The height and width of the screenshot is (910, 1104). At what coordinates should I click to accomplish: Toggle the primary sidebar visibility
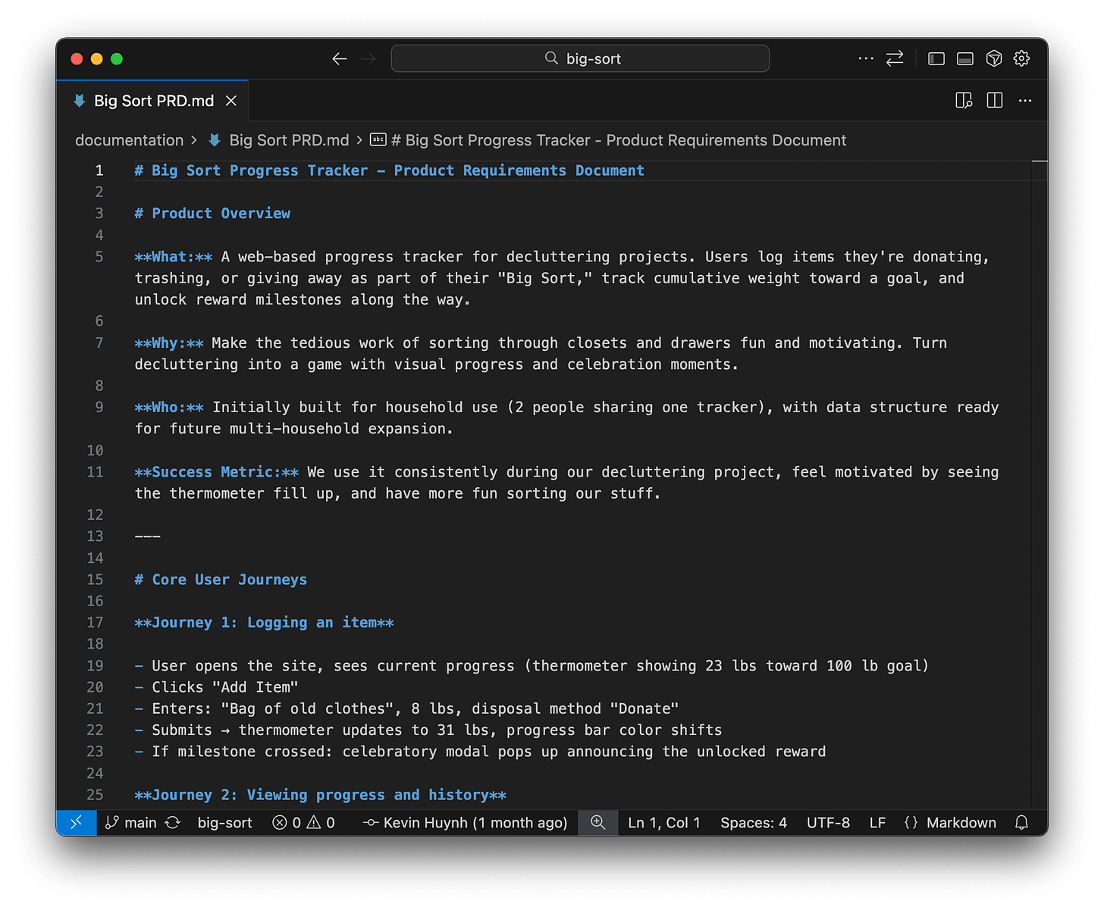(936, 58)
